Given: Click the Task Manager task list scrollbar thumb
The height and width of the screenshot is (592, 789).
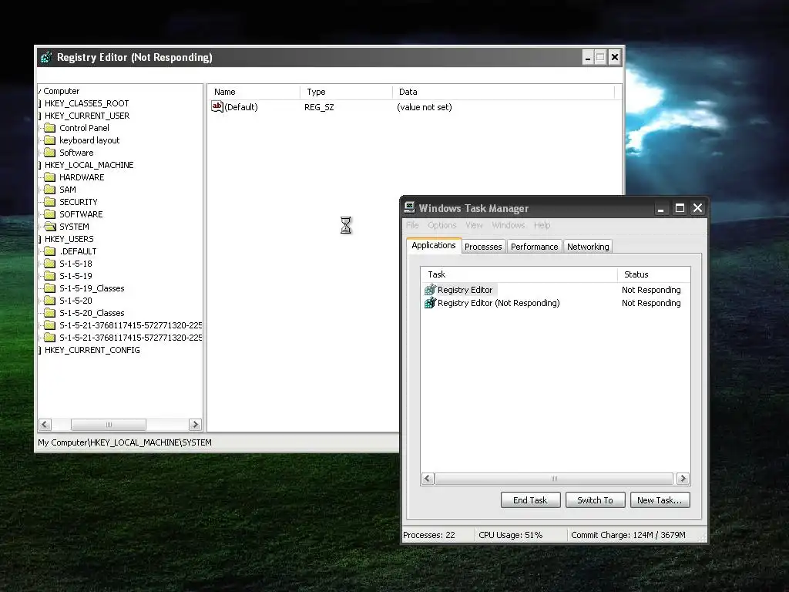Looking at the screenshot, I should coord(554,478).
